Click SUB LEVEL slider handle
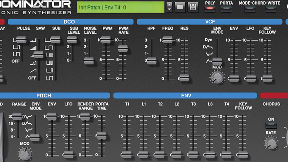 (72, 40)
